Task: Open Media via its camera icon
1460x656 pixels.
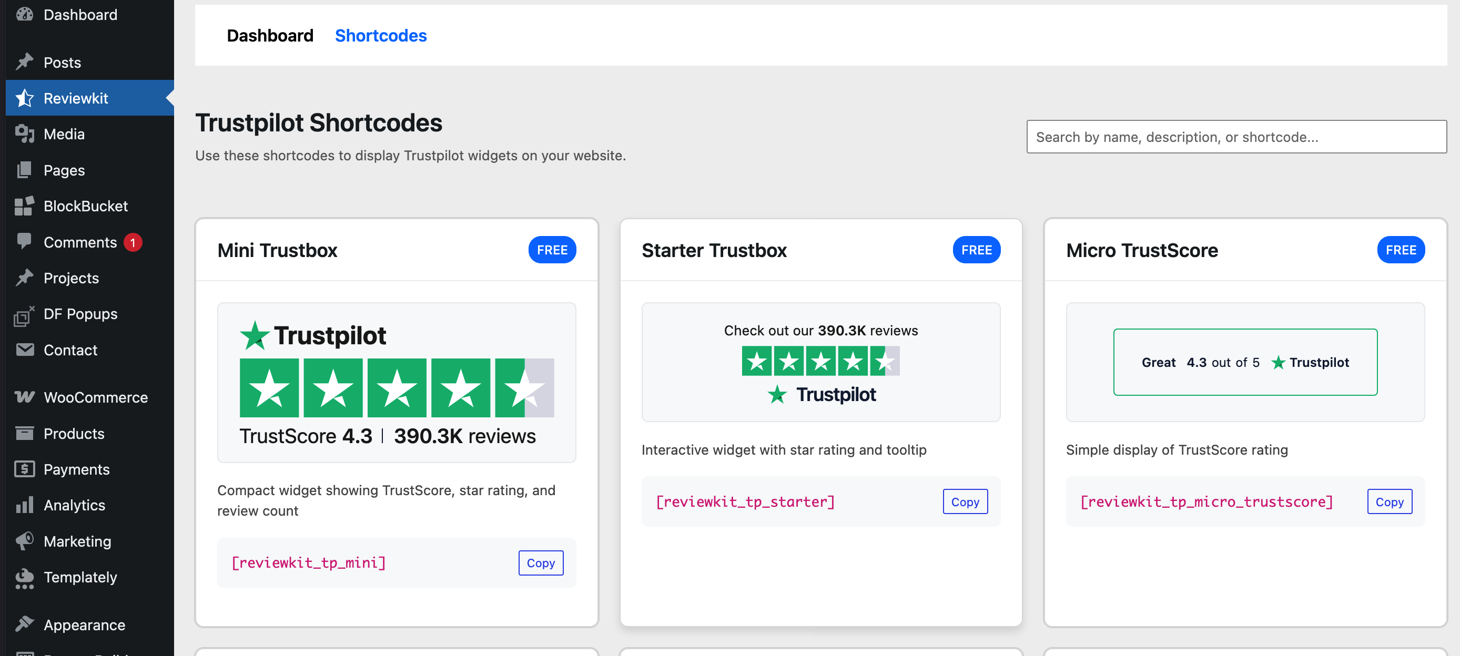Action: [24, 134]
